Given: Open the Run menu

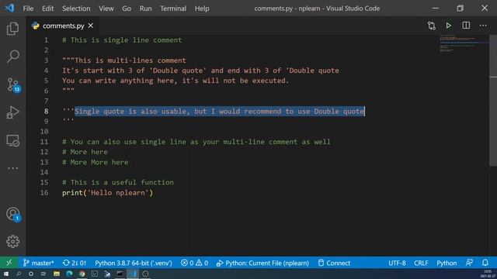Looking at the screenshot, I should [145, 9].
